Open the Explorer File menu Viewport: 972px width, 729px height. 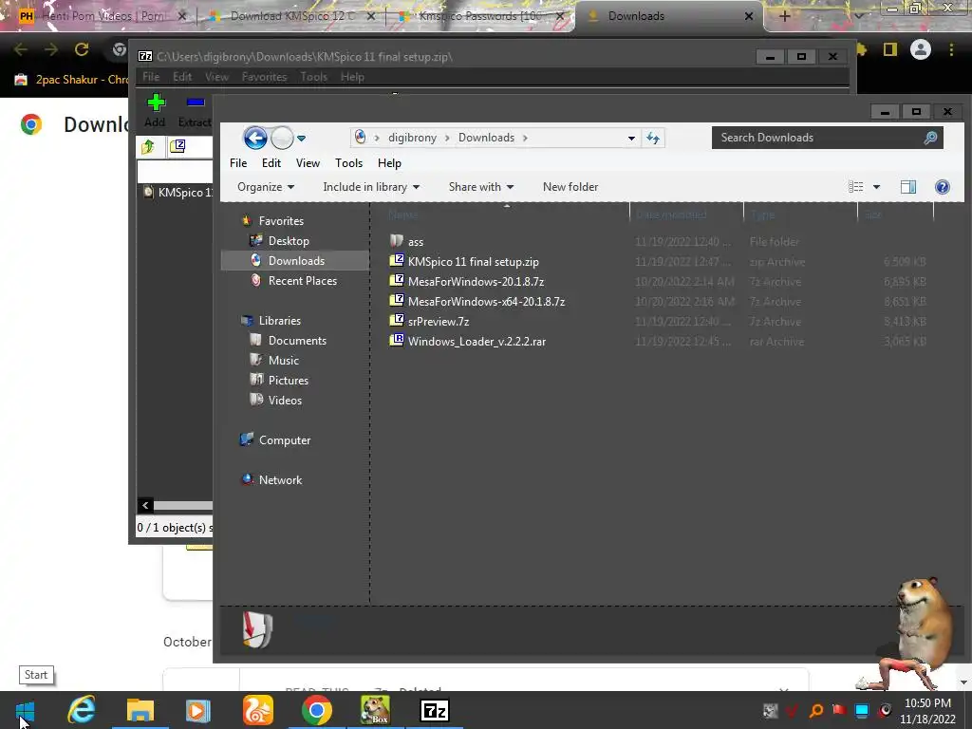[238, 163]
